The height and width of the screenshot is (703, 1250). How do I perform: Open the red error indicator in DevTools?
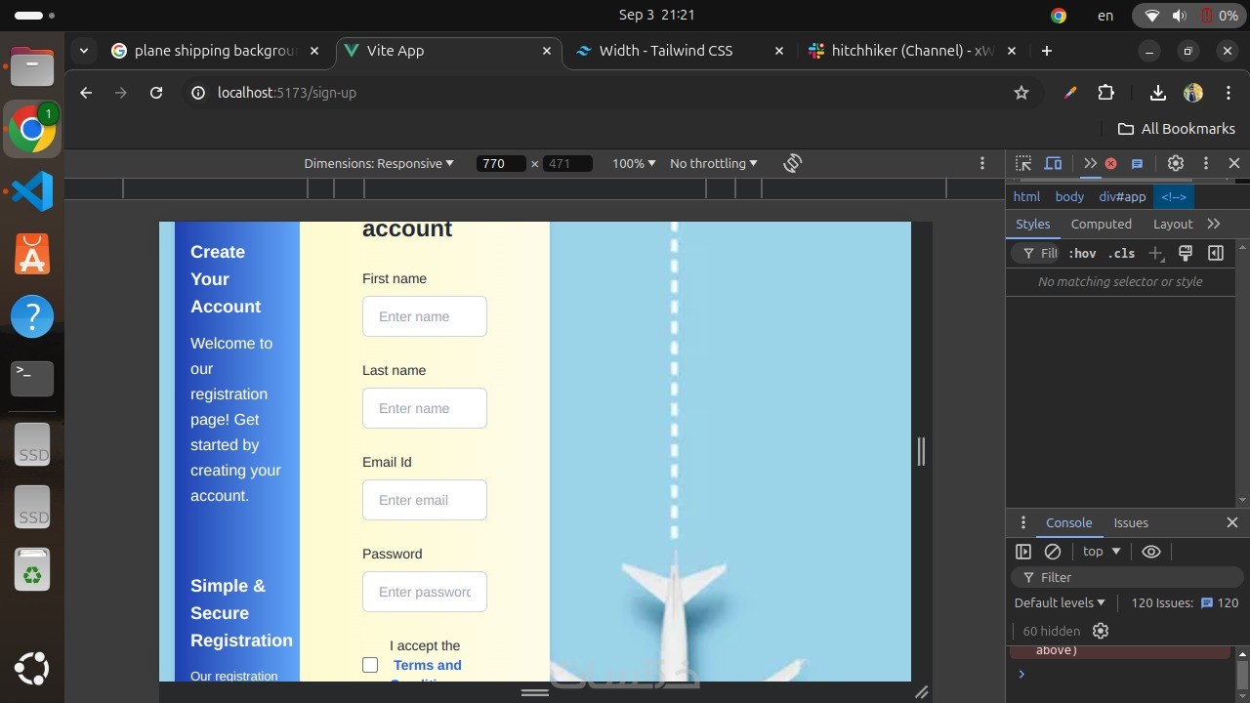1110,163
